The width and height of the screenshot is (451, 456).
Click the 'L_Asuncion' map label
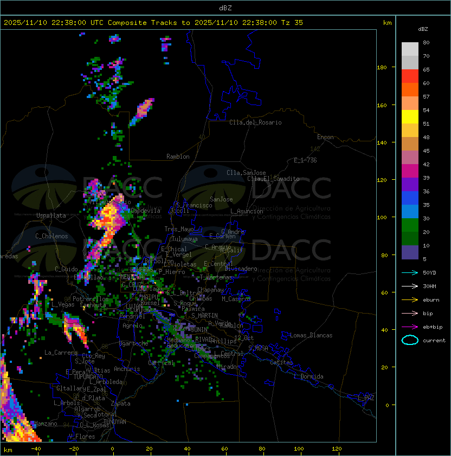(x=247, y=211)
